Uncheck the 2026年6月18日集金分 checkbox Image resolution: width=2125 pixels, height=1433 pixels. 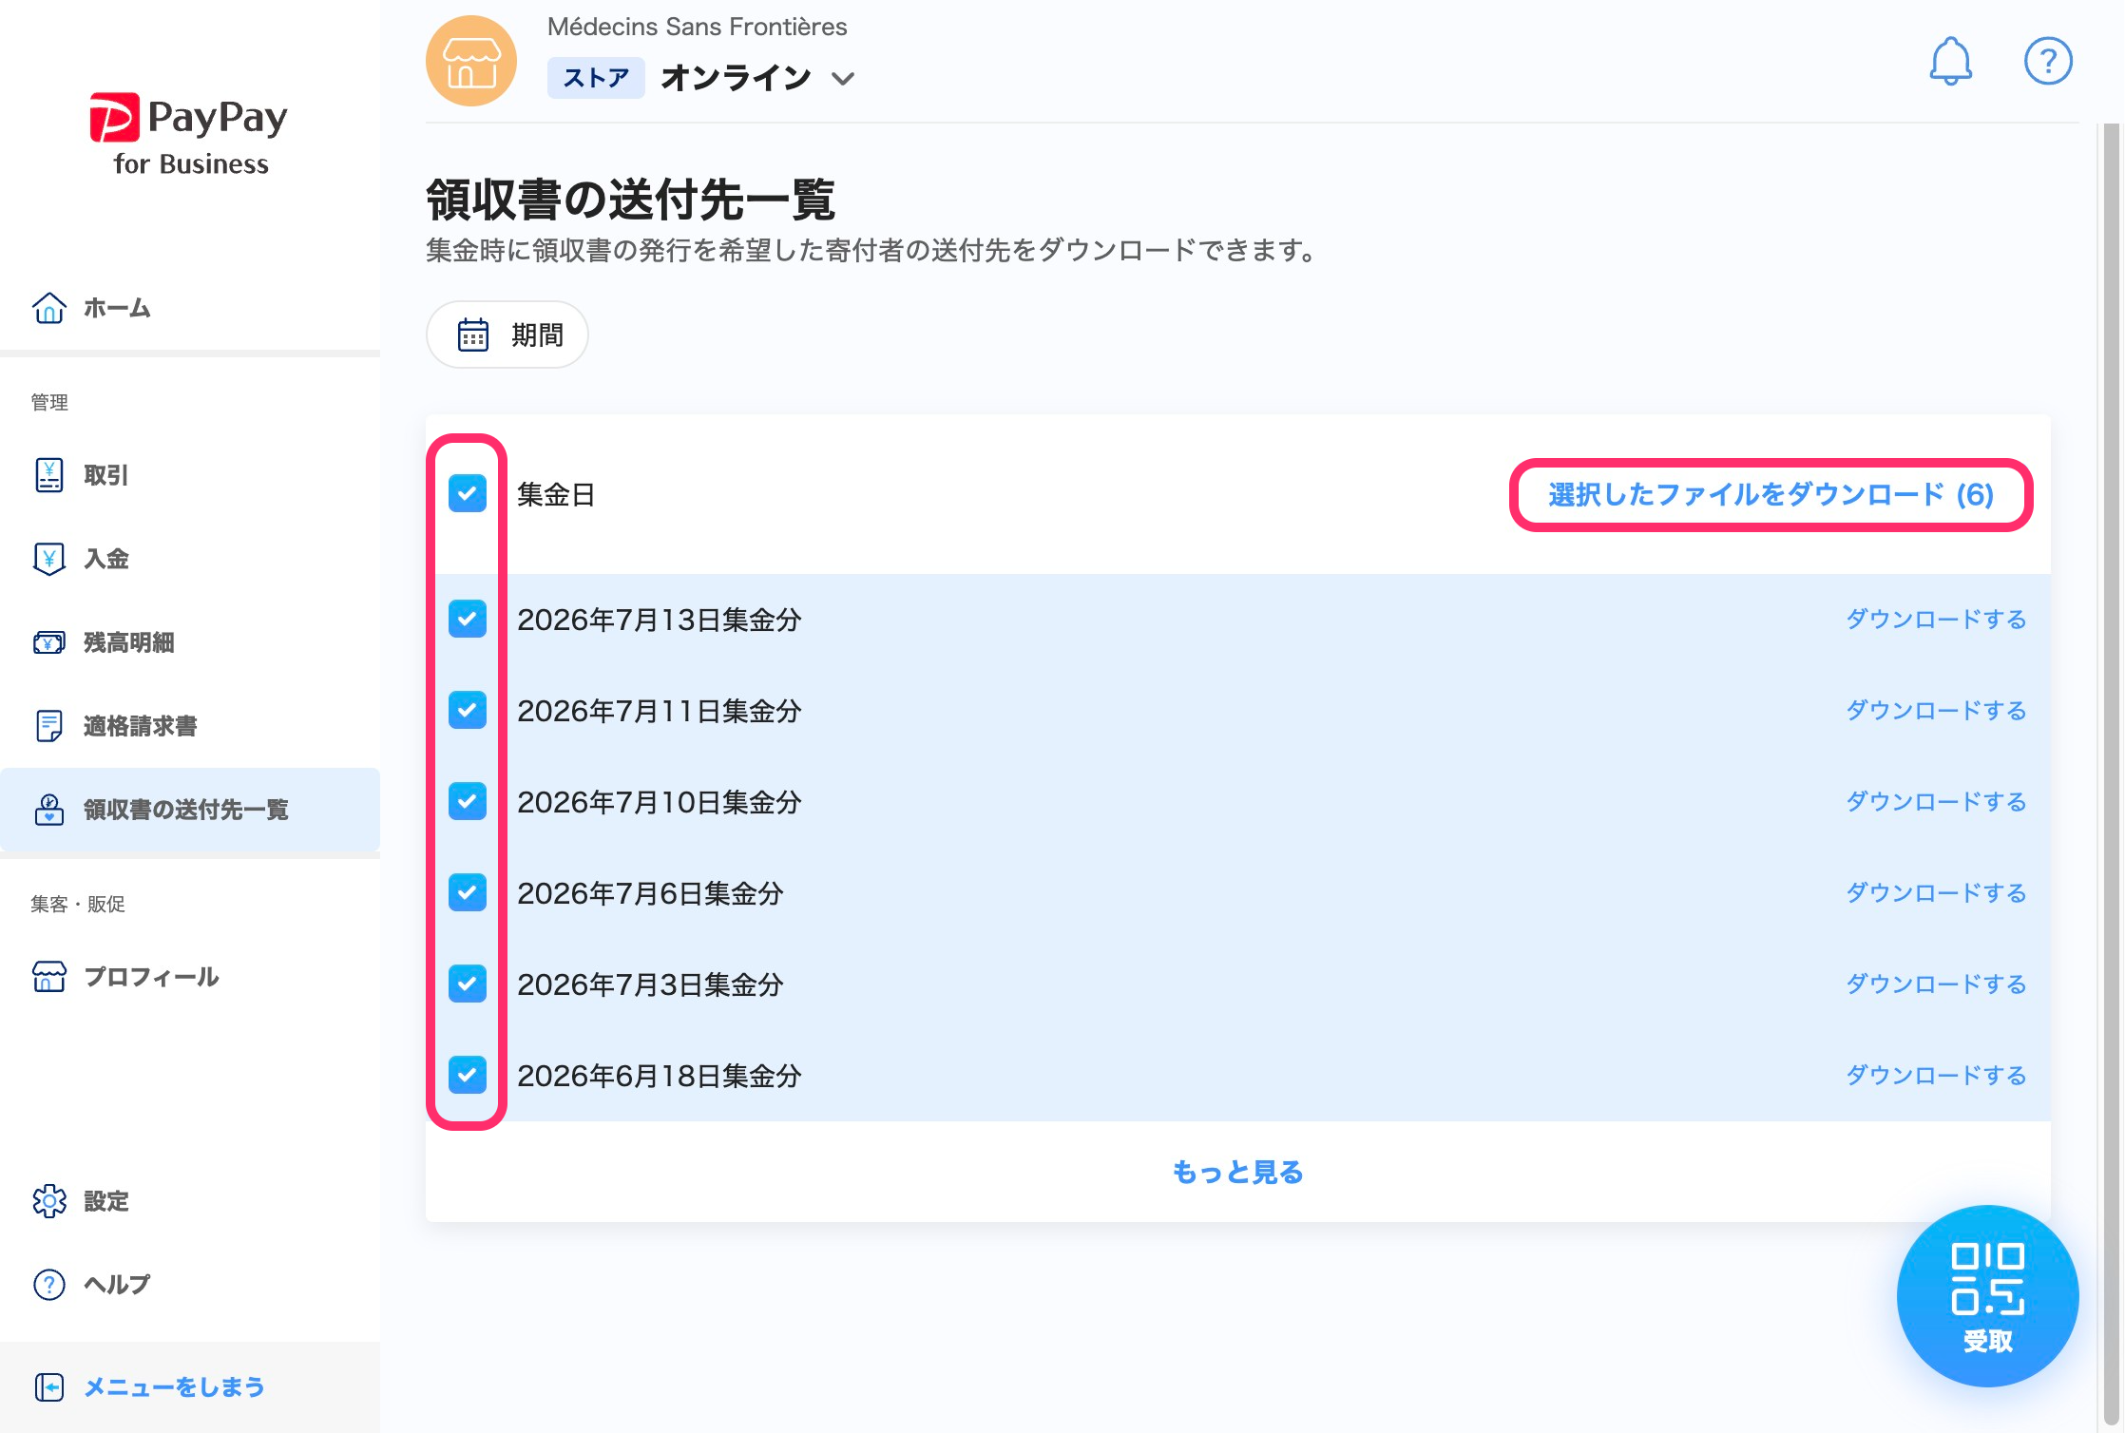468,1076
